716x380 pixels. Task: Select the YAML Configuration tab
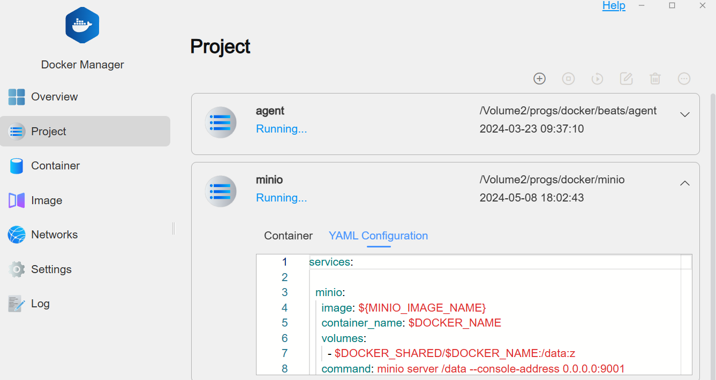coord(378,236)
